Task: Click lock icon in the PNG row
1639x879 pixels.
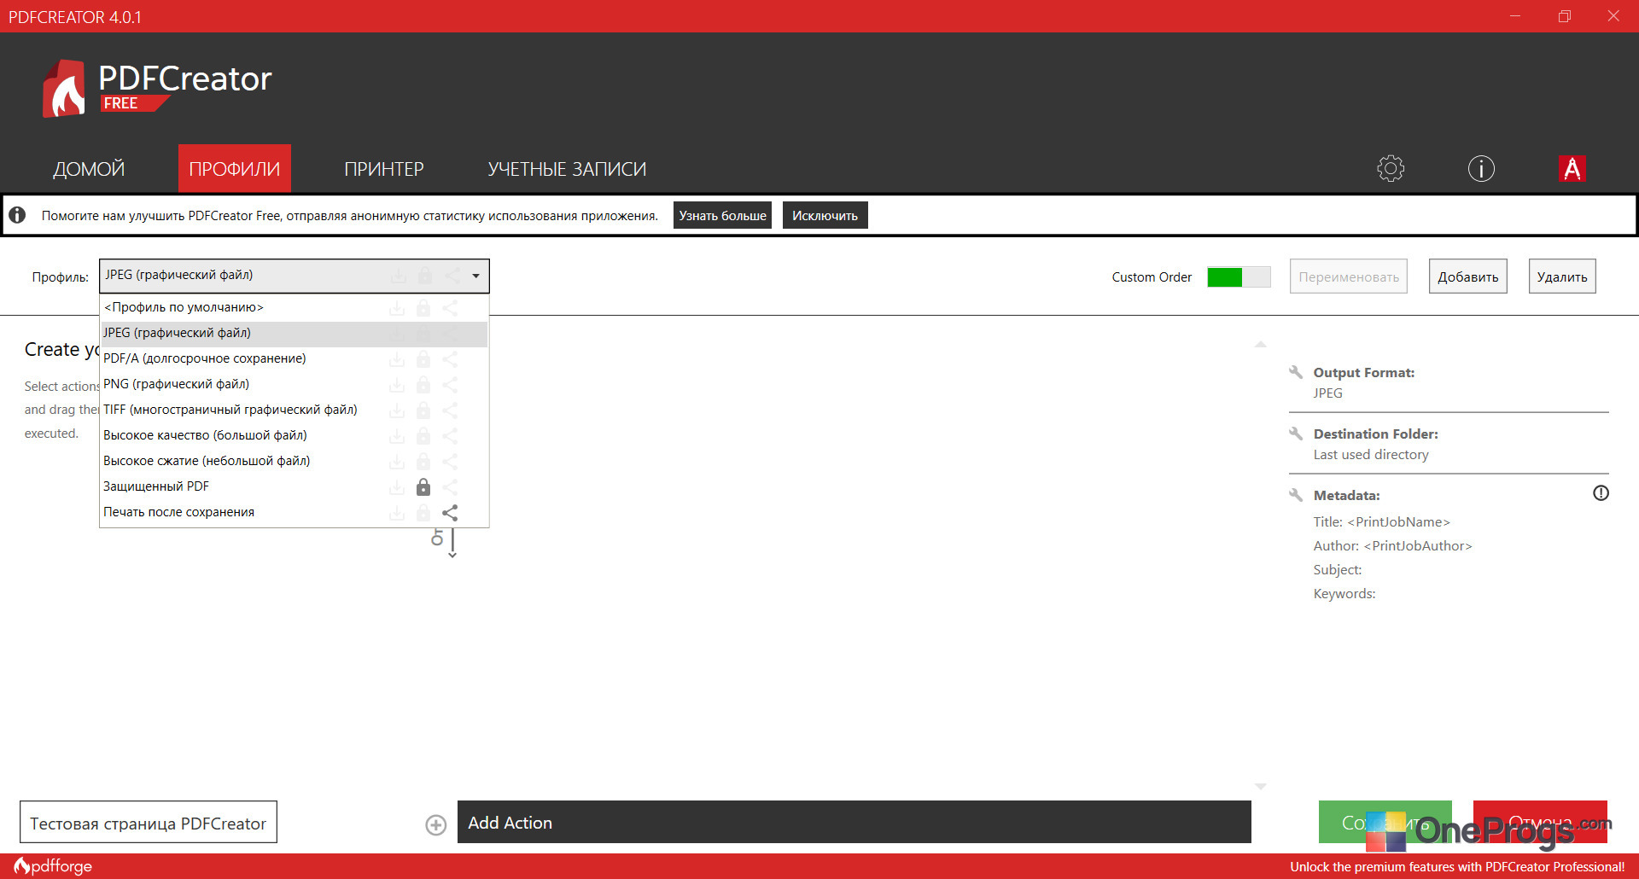Action: [x=423, y=384]
